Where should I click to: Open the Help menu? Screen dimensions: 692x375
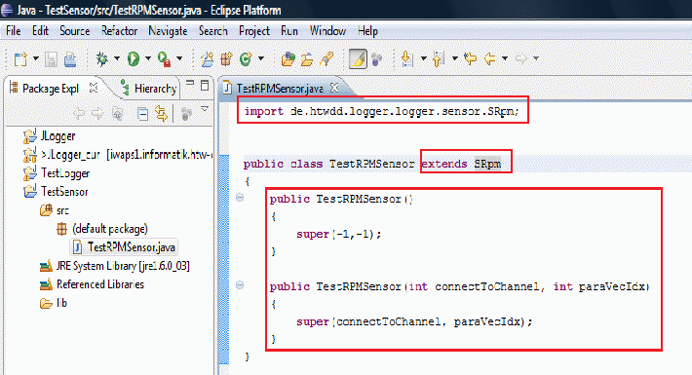367,31
